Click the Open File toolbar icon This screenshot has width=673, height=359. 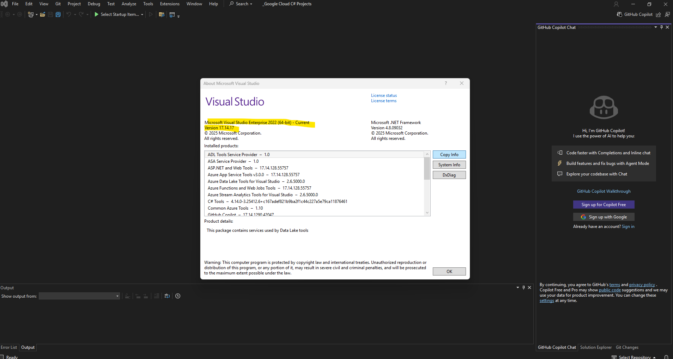[43, 14]
